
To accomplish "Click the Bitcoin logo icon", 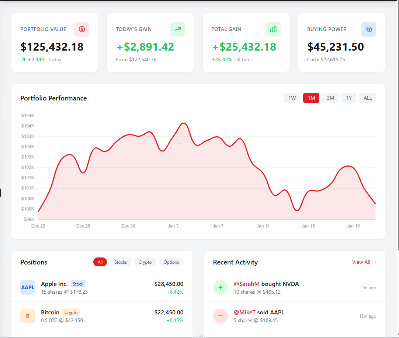I will pyautogui.click(x=28, y=316).
